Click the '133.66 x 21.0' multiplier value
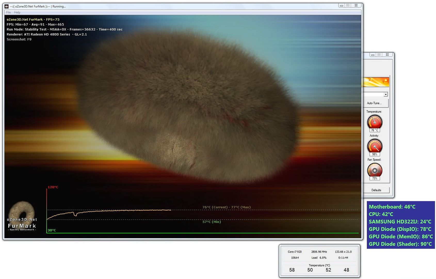The height and width of the screenshot is (279, 436). [x=343, y=252]
